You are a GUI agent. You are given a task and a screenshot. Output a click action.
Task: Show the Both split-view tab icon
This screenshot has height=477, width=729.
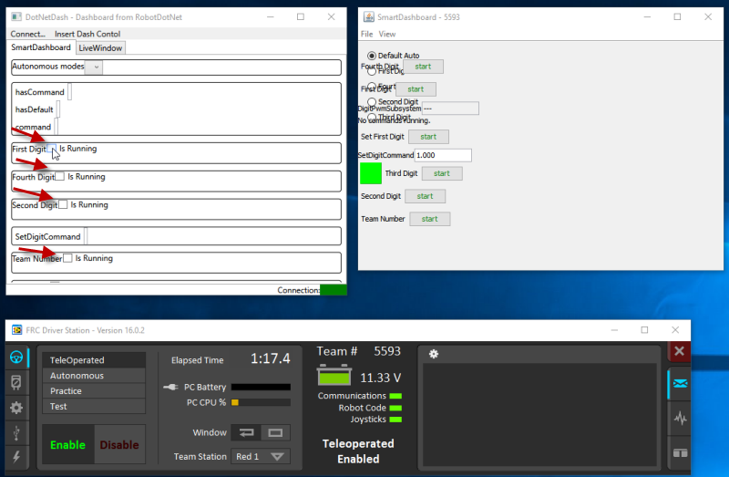(680, 452)
